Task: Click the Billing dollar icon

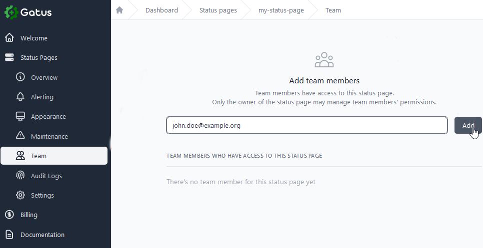Action: pyautogui.click(x=9, y=215)
